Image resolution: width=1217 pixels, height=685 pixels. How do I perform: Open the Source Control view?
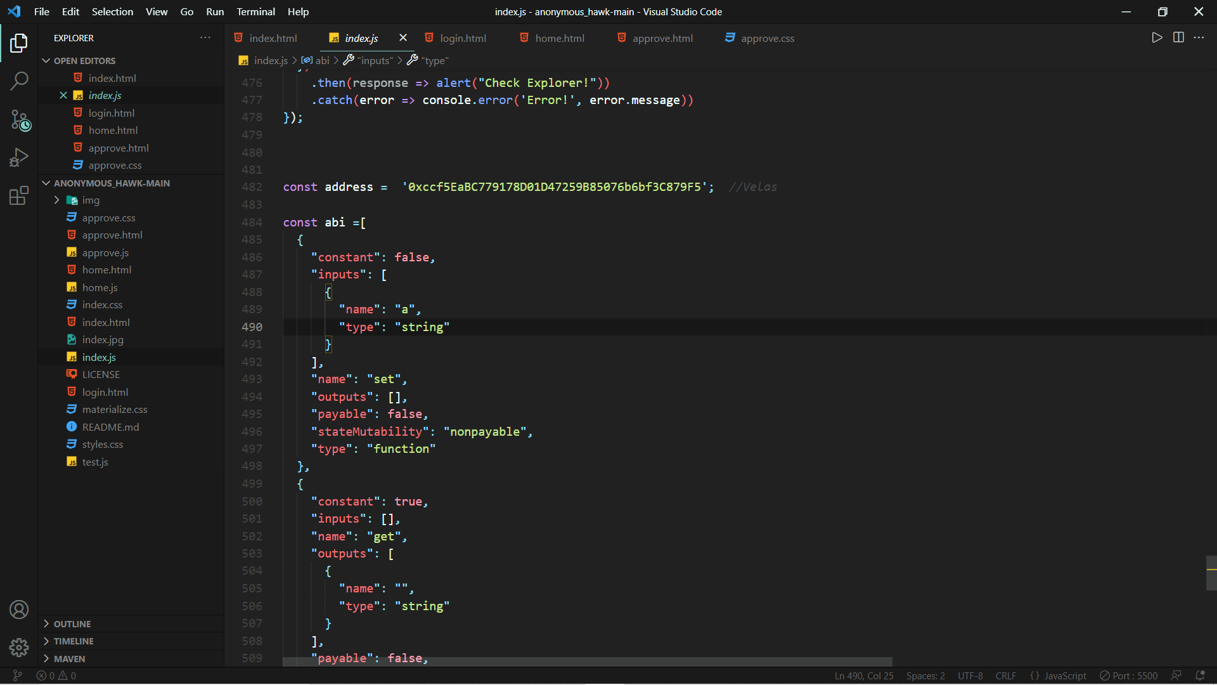(19, 119)
